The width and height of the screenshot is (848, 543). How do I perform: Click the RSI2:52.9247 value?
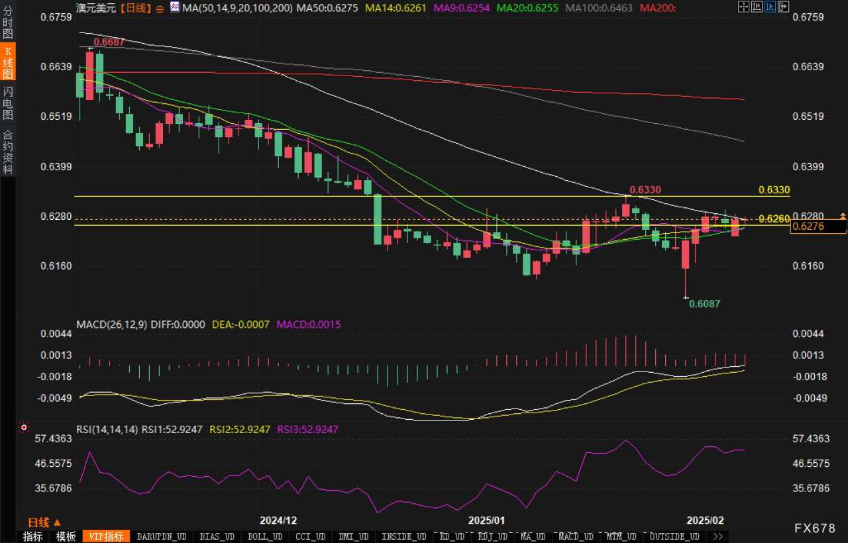pos(240,429)
